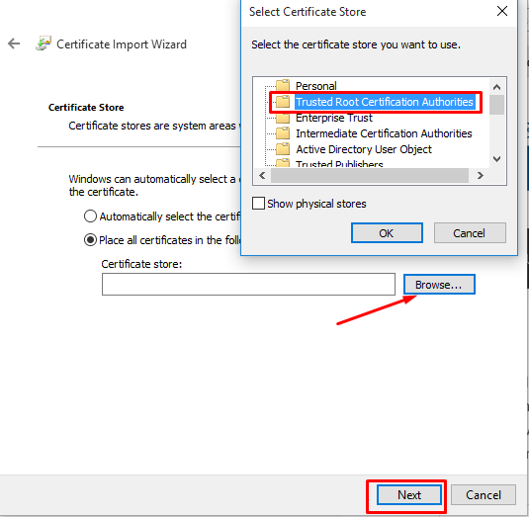
Task: Click the Browse... button
Action: pyautogui.click(x=439, y=285)
